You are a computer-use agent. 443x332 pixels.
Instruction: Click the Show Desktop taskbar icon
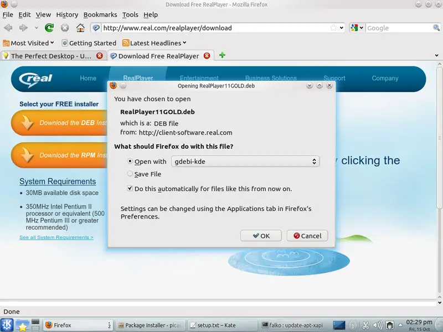point(35,325)
